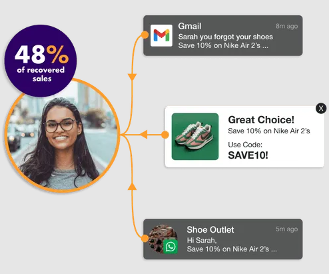
Task: Click the upward orange arrow above Shoe Outlet
Action: [132, 187]
